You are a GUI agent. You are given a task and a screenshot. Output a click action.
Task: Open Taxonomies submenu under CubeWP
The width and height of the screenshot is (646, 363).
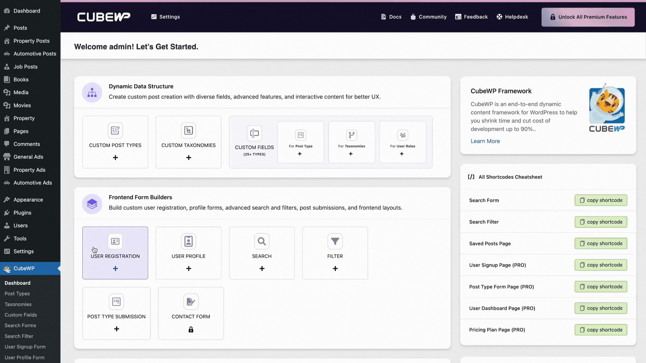[x=18, y=304]
